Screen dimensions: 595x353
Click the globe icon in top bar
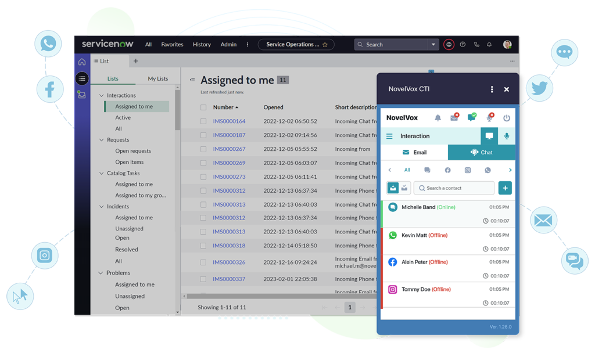[x=448, y=45]
